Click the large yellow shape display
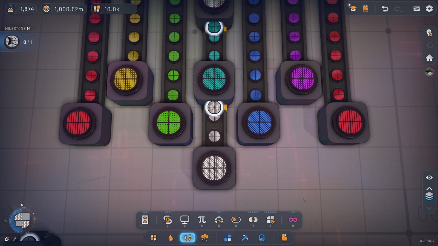The height and width of the screenshot is (246, 438). pos(125,80)
